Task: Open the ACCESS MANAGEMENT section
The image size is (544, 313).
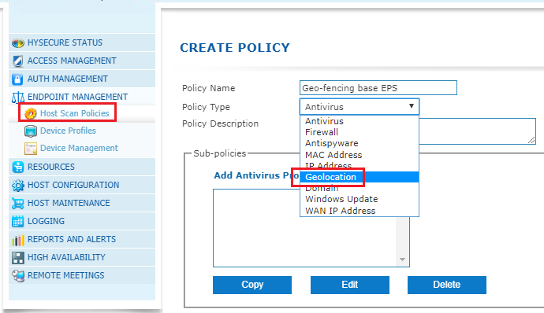Action: (x=82, y=61)
